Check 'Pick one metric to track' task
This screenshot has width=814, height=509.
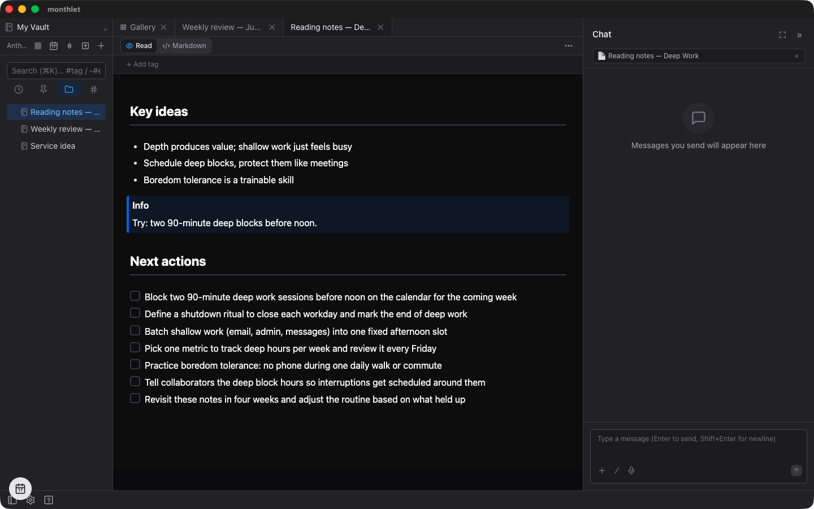point(135,347)
